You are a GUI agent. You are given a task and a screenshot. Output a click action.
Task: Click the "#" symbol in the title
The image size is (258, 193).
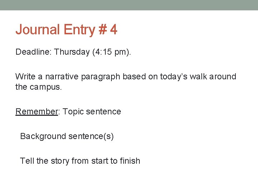(103, 30)
